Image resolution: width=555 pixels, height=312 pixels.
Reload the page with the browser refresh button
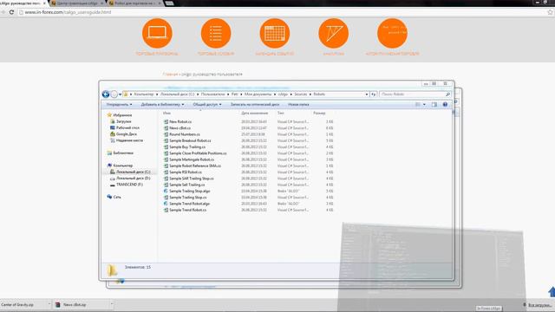(11, 12)
